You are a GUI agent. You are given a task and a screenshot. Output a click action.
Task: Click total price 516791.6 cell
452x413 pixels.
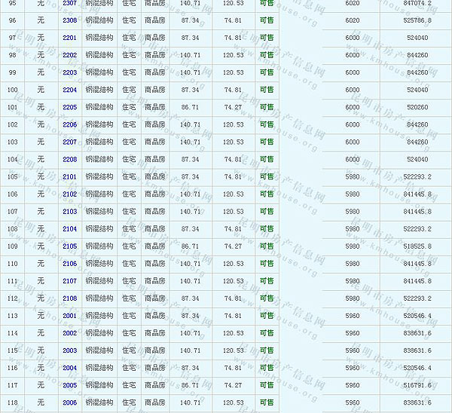click(x=417, y=385)
